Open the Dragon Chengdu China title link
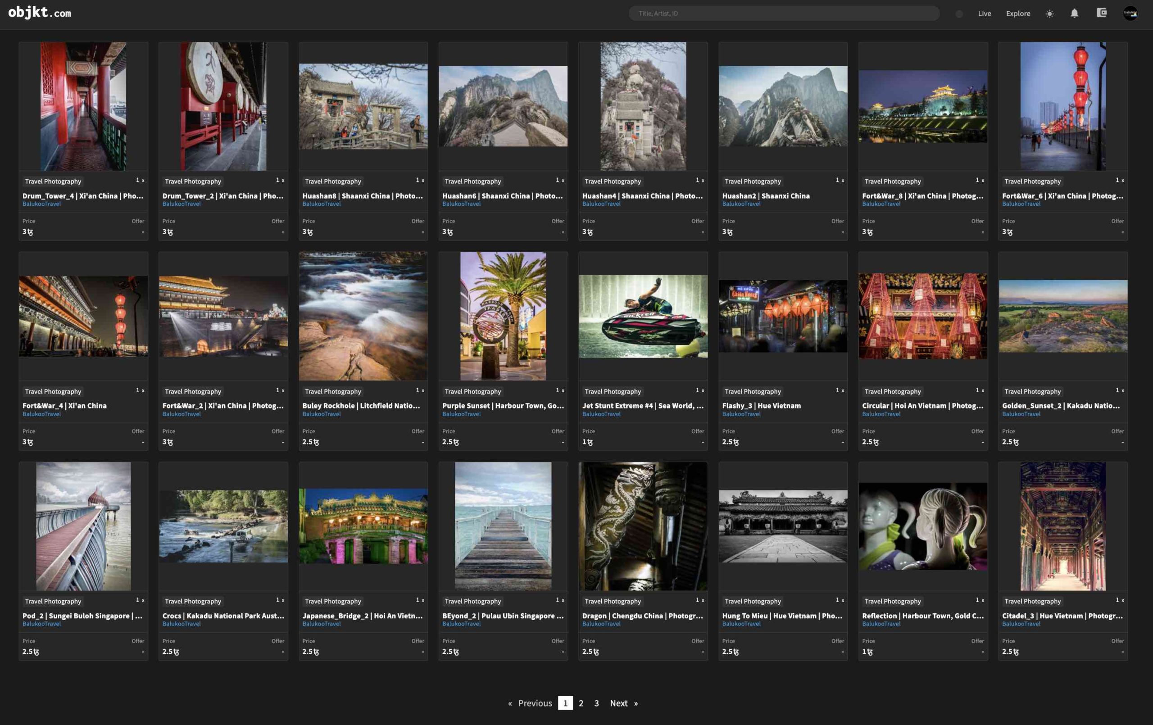Image resolution: width=1153 pixels, height=725 pixels. [x=642, y=615]
